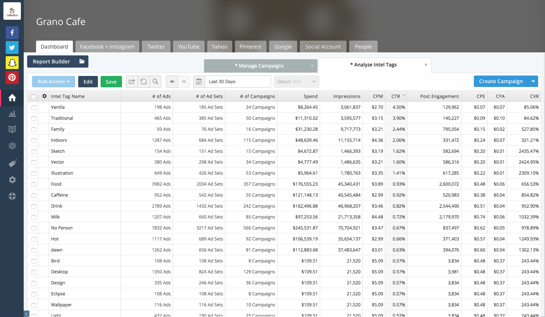Check the Bird row checkbox
This screenshot has width=545, height=317.
[33, 262]
